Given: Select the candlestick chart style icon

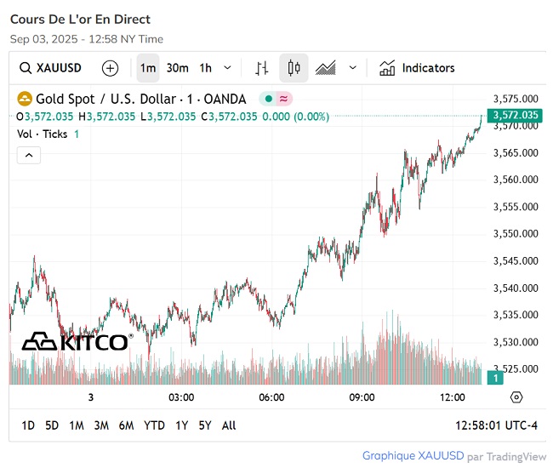Looking at the screenshot, I should pyautogui.click(x=294, y=68).
